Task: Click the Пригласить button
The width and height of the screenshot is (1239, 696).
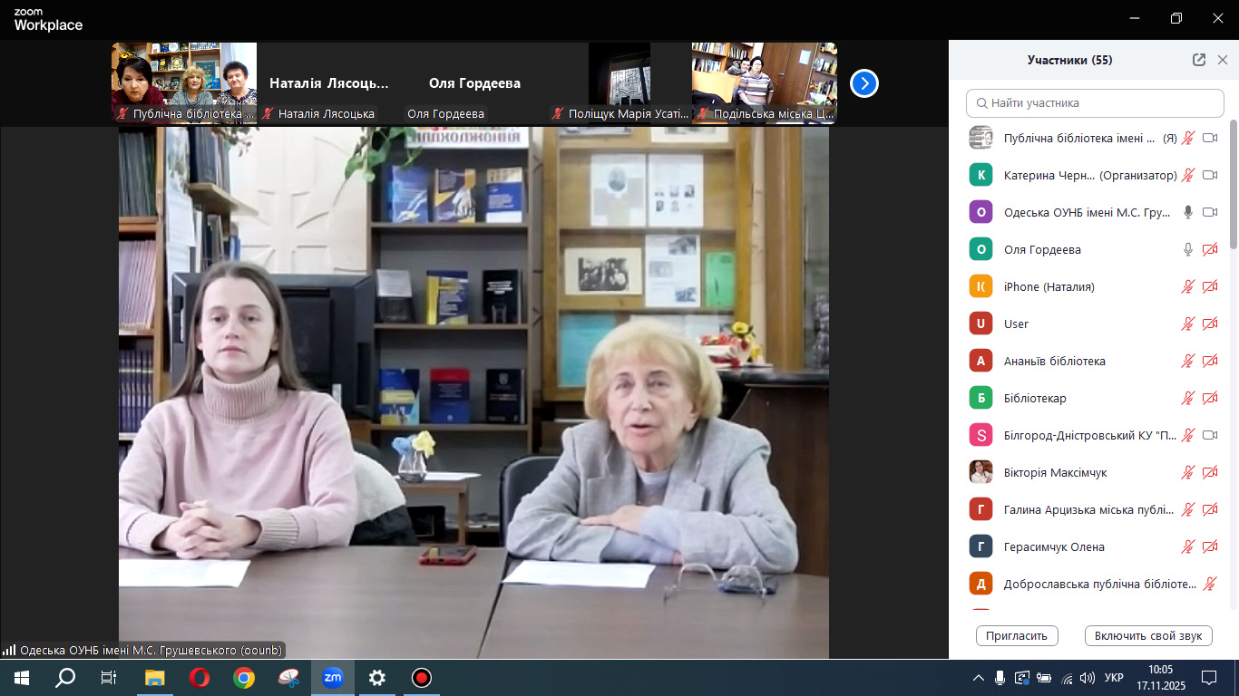Action: pos(1017,635)
